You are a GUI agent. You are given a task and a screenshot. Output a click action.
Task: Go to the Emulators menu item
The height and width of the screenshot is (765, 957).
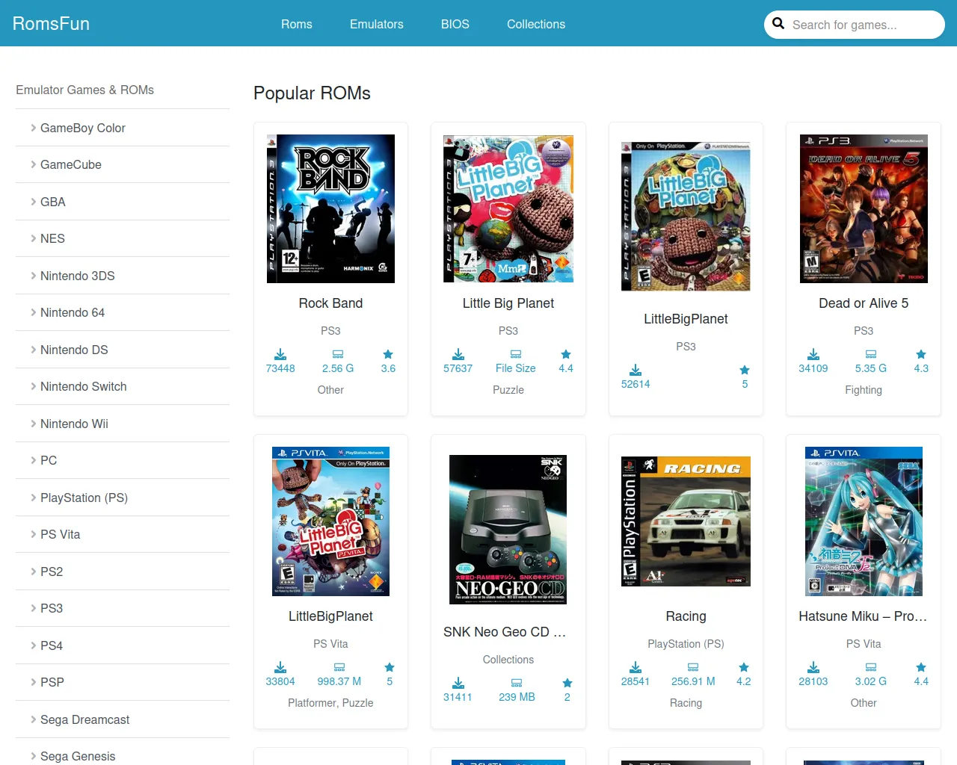(376, 24)
